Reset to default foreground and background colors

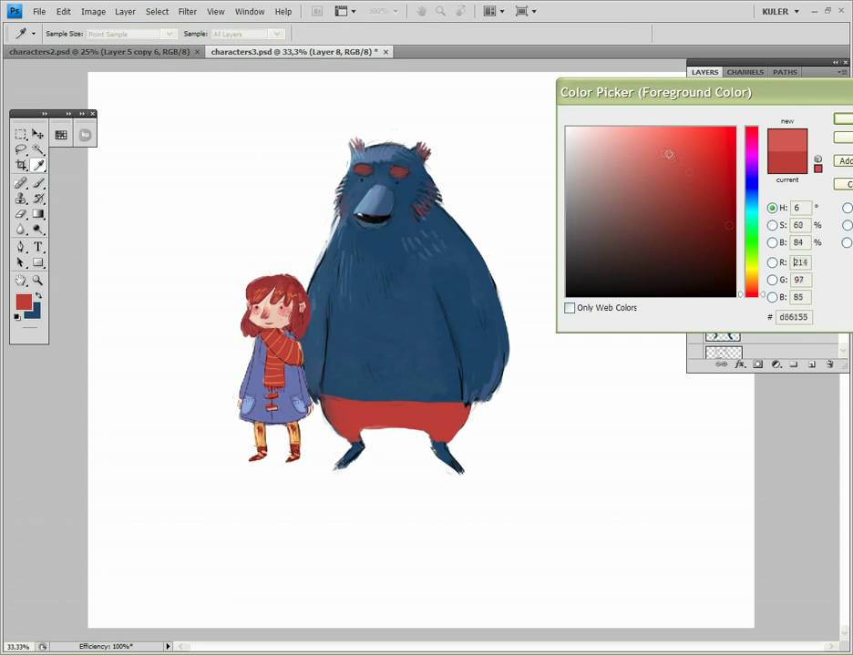17,316
